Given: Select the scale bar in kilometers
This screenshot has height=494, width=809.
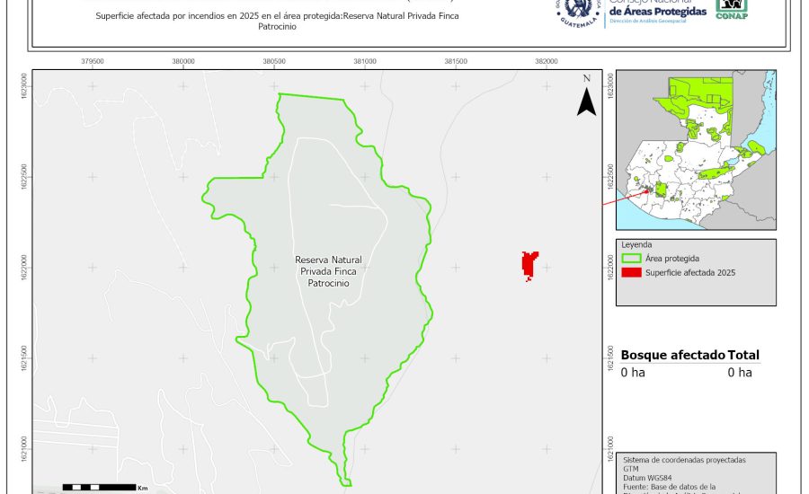Looking at the screenshot, I should (99, 487).
